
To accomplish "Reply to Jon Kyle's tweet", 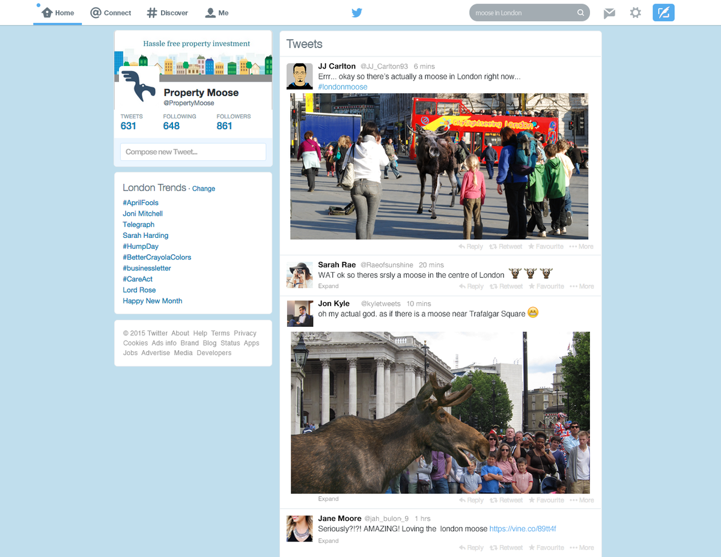I will point(470,500).
